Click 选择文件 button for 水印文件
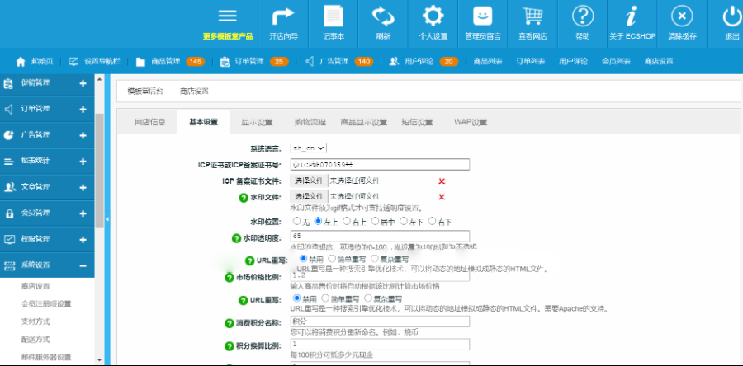 click(x=309, y=196)
